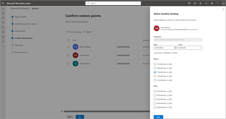Image resolution: width=226 pixels, height=119 pixels.
Task: Choose the 8:30 AM Nov 5 restore point
Action: pyautogui.click(x=155, y=99)
